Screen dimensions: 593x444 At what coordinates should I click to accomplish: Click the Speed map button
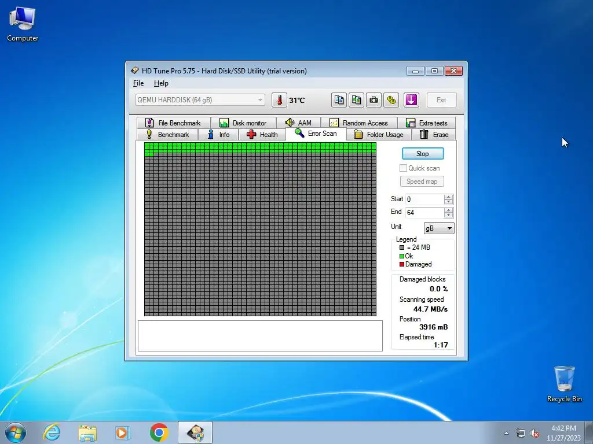click(x=422, y=181)
